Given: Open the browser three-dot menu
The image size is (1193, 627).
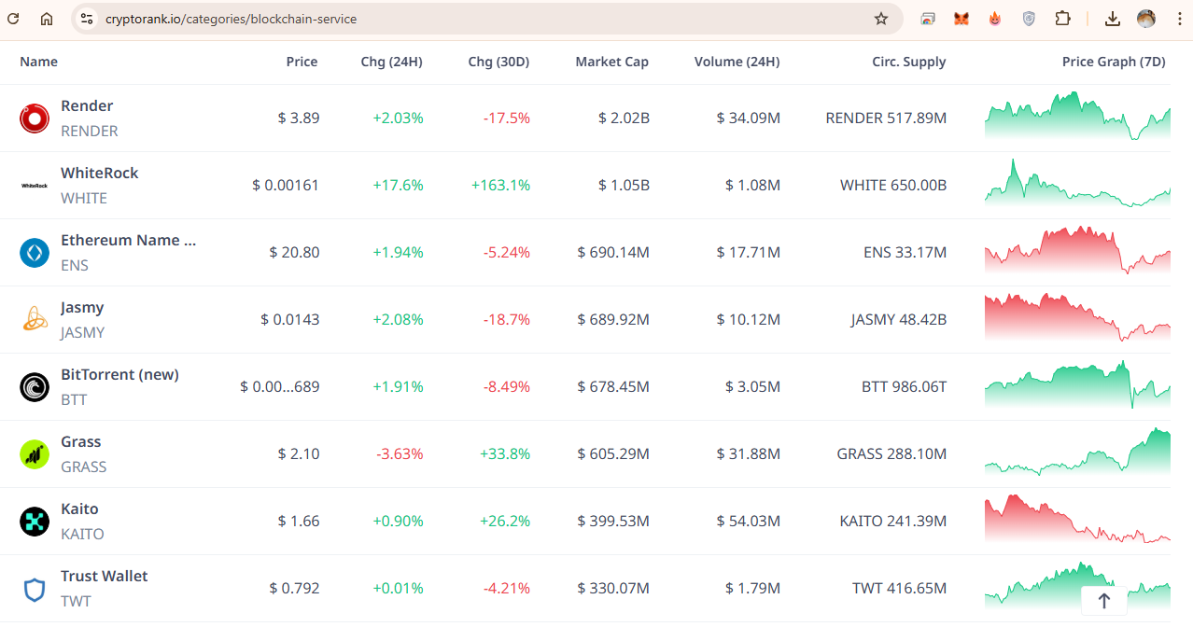Looking at the screenshot, I should (1179, 19).
